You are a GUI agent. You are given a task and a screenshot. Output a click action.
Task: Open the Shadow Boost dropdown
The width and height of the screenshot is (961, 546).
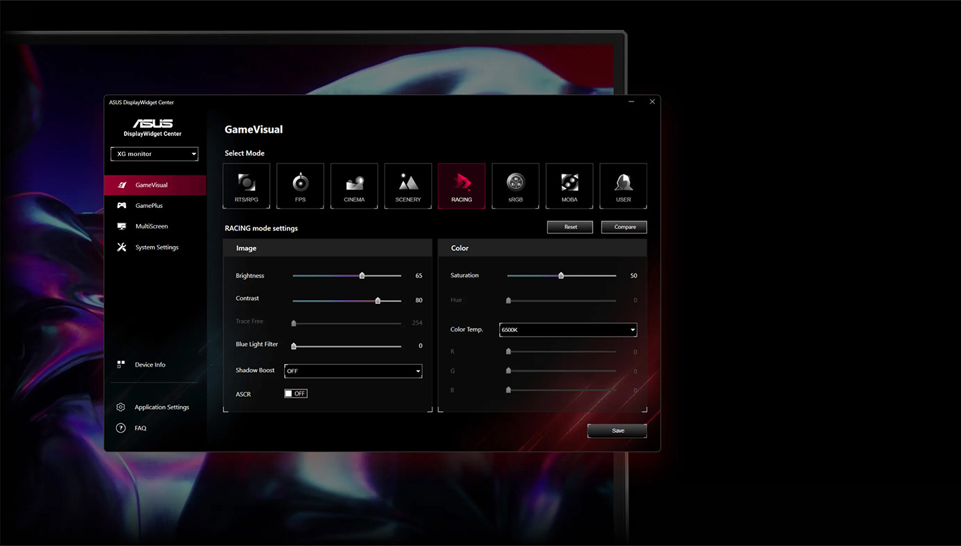click(x=353, y=371)
